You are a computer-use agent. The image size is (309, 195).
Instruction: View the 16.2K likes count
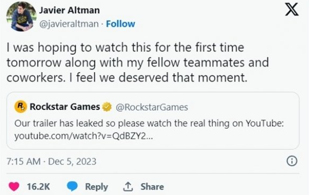[x=38, y=186]
